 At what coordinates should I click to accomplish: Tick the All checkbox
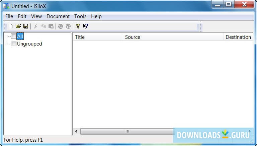tap(14, 36)
